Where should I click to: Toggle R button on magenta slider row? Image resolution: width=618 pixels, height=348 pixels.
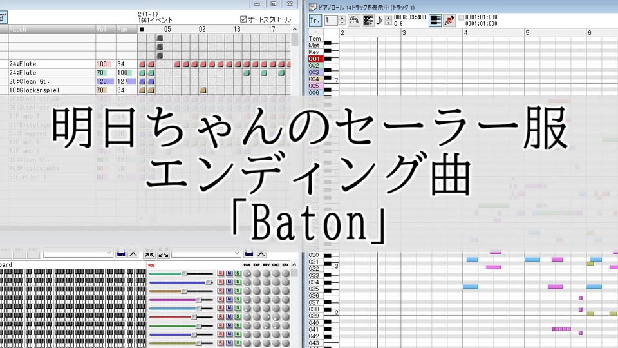220,300
